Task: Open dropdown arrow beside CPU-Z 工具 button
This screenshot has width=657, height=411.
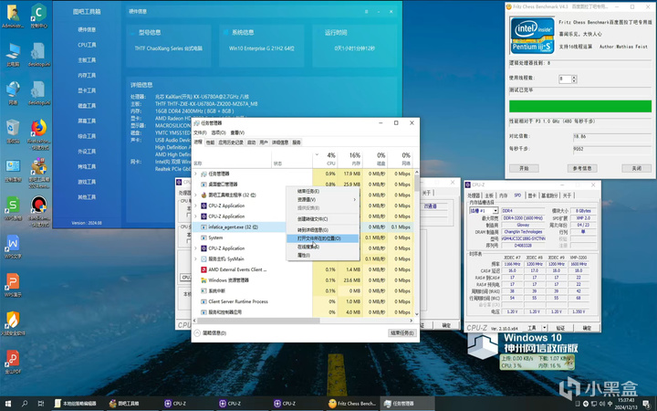Action: click(544, 328)
